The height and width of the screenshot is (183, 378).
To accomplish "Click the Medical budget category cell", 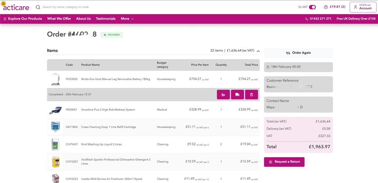I will click(x=162, y=110).
